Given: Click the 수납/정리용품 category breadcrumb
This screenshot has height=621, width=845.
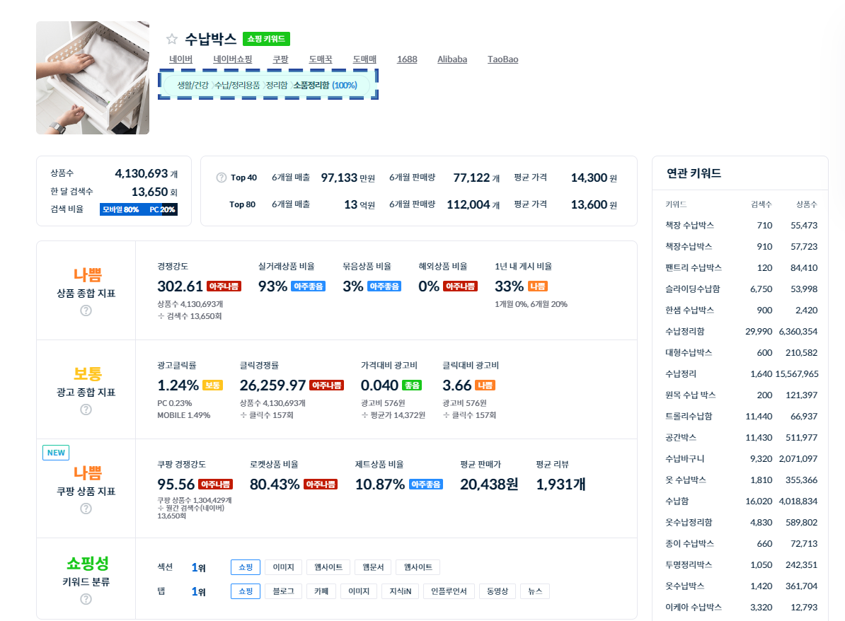Looking at the screenshot, I should point(237,85).
